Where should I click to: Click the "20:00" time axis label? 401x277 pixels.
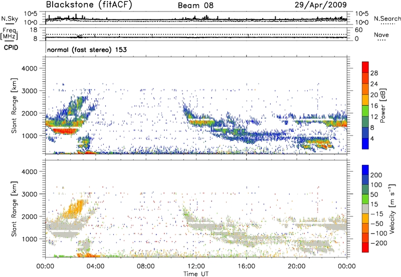click(x=296, y=266)
